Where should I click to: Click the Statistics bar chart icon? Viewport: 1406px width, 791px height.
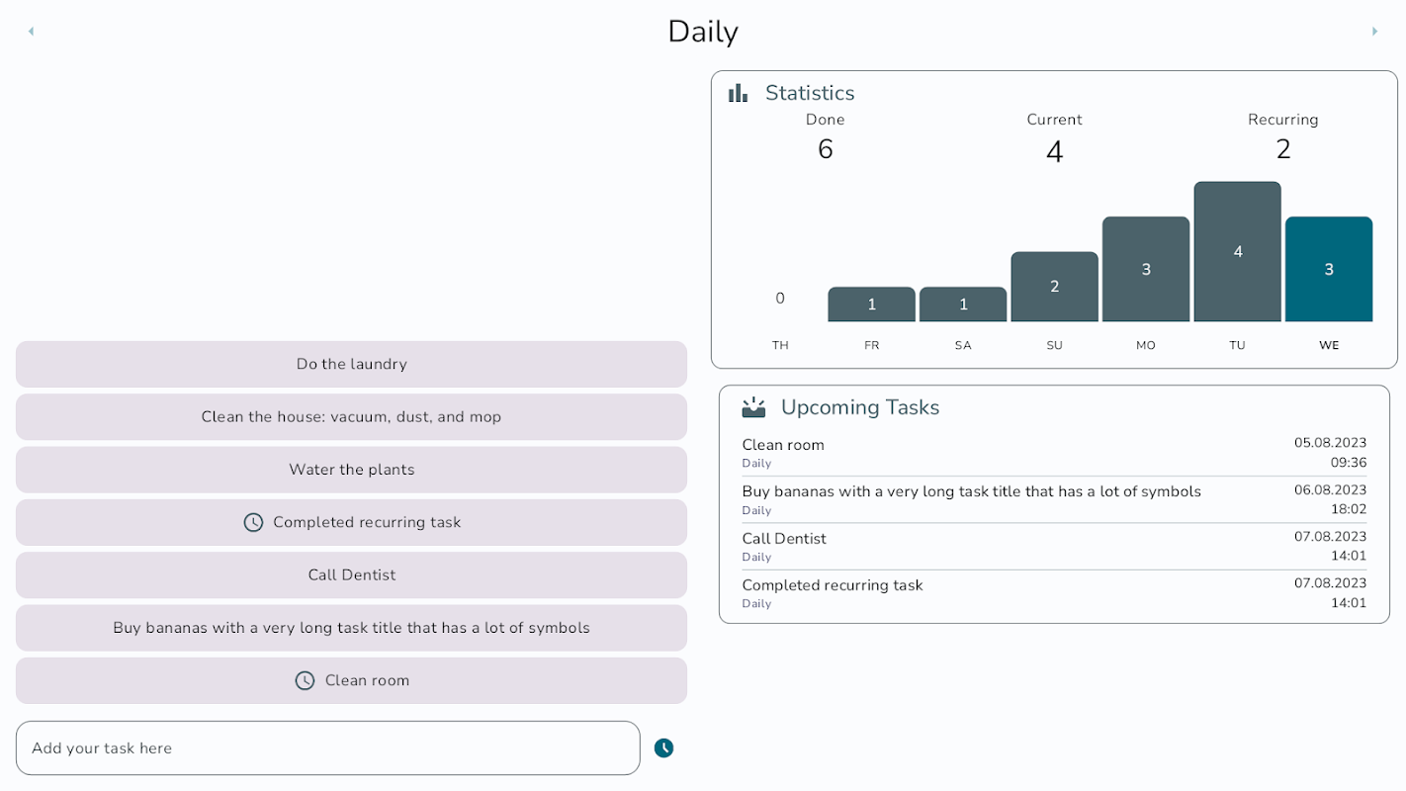pos(738,93)
